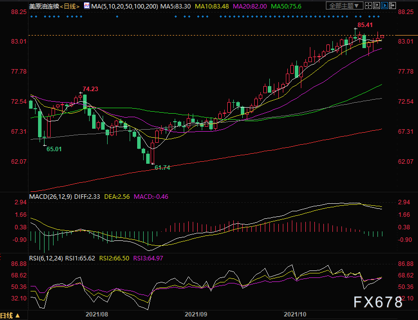Click the MA5:83.30 value
Screen dimensions: 418x320
[175, 6]
